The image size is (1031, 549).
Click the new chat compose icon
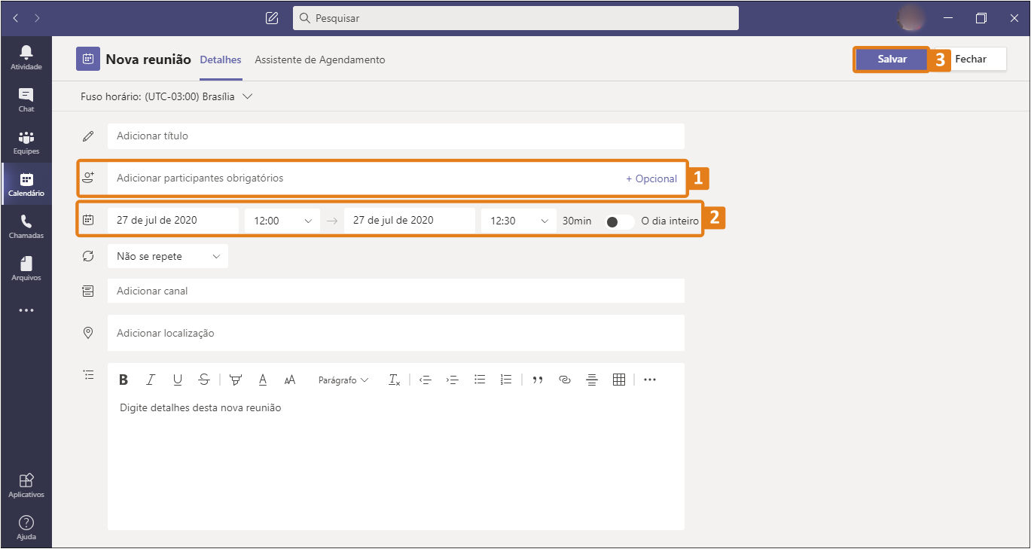[x=273, y=18]
